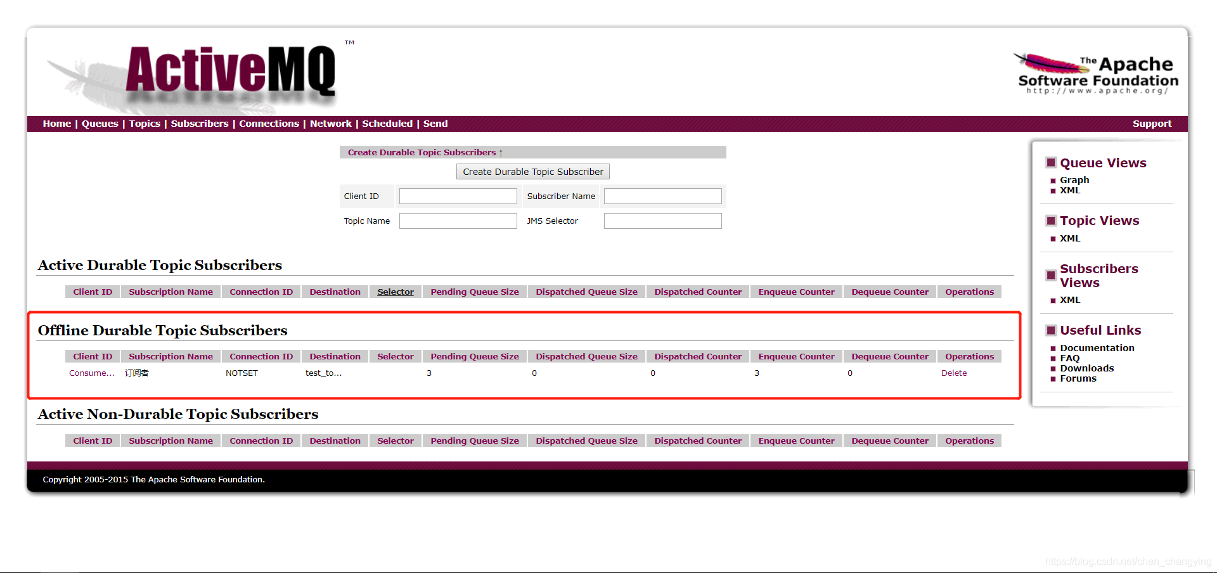The image size is (1217, 573).
Task: Sort offline durable subscribers by Client ID
Action: click(93, 356)
